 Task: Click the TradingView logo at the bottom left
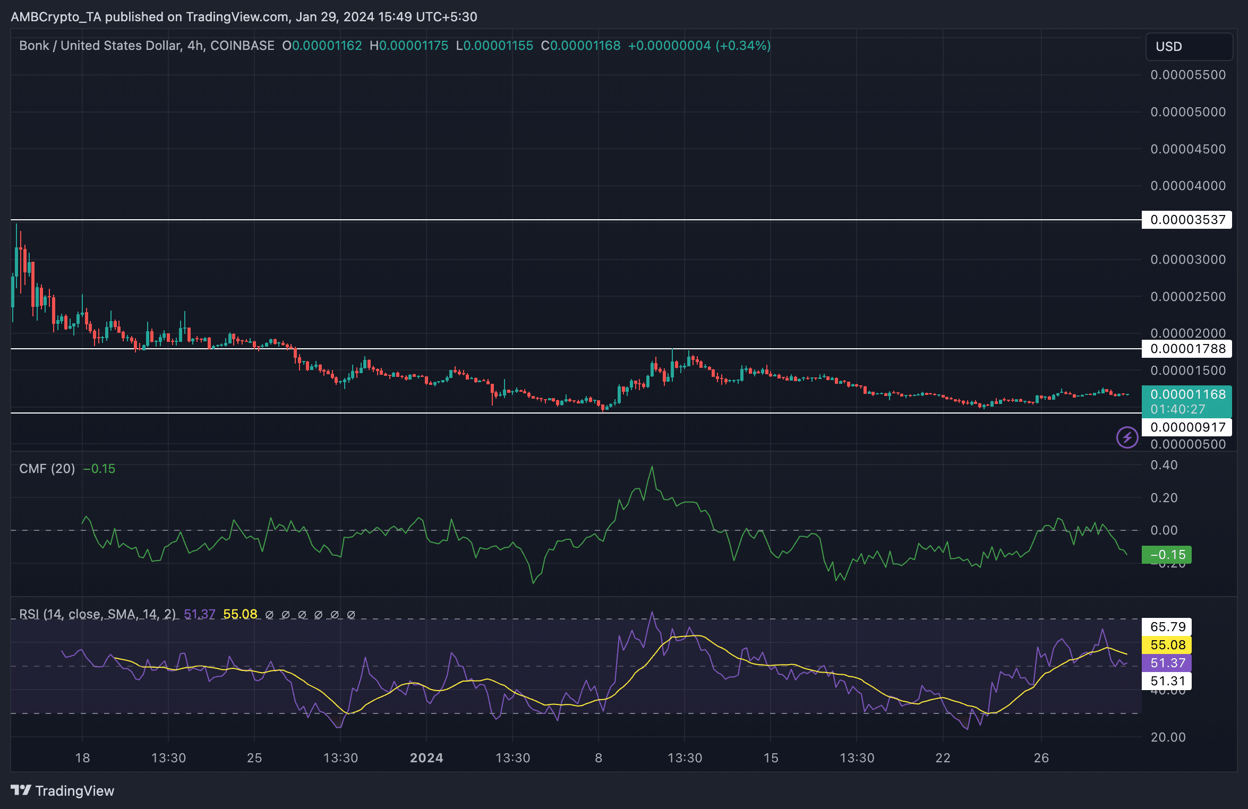[63, 790]
